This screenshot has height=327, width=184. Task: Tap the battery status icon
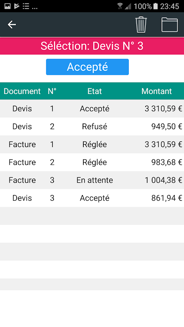[x=155, y=6]
